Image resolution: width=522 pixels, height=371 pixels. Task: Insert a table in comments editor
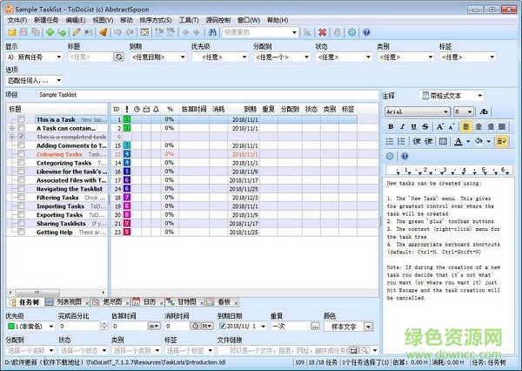point(443,141)
